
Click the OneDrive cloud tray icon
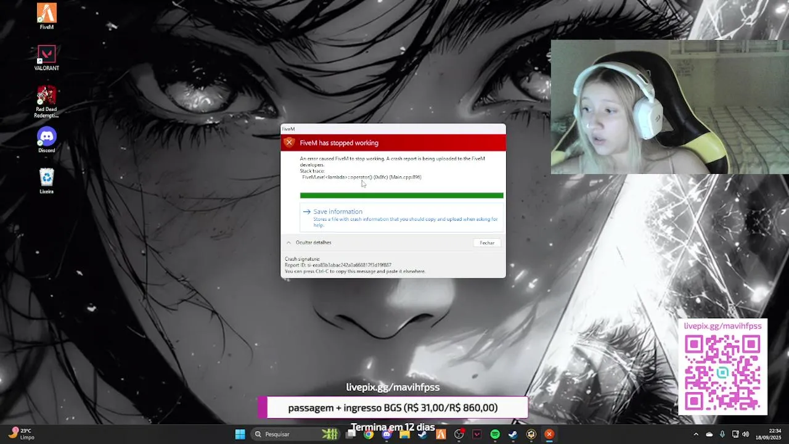pyautogui.click(x=709, y=434)
